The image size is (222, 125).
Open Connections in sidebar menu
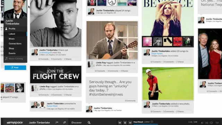15,44
